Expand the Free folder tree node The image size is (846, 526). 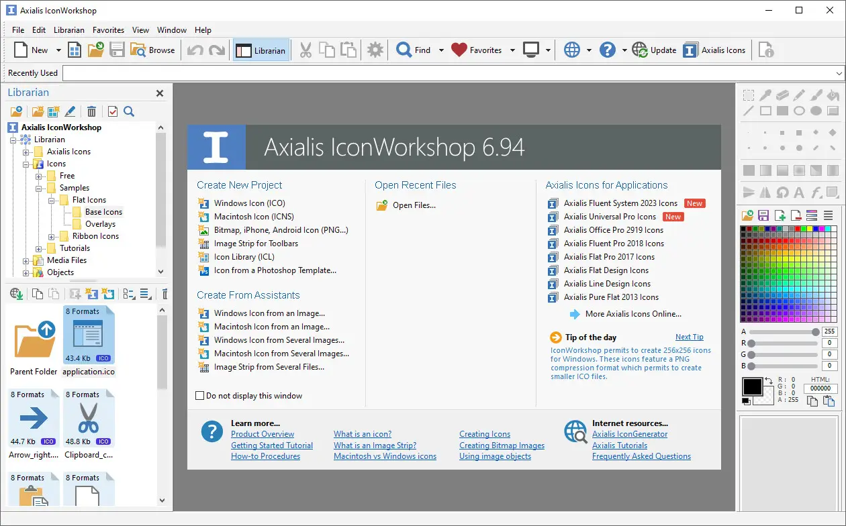point(39,176)
